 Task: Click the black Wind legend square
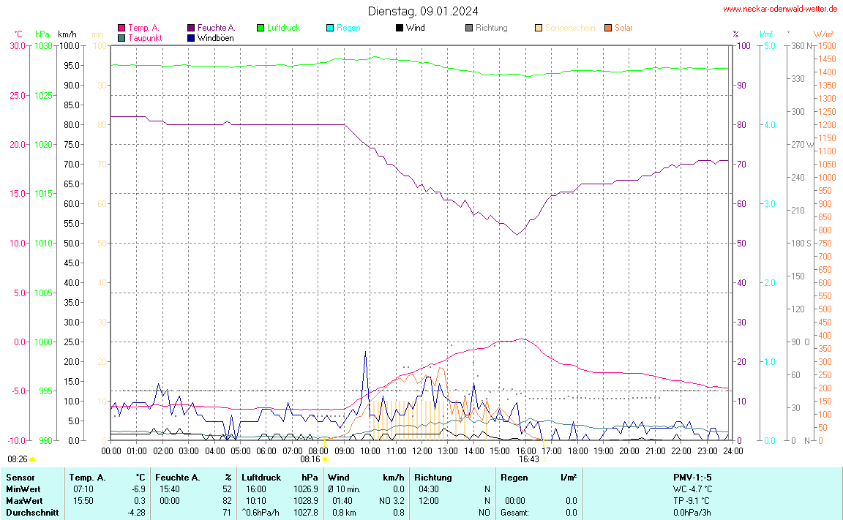click(x=400, y=28)
